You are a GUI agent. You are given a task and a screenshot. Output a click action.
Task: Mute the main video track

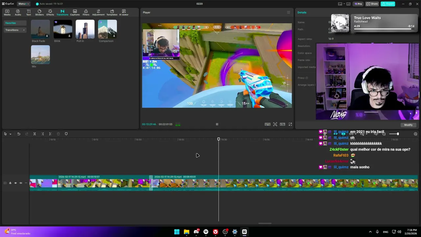[21, 183]
